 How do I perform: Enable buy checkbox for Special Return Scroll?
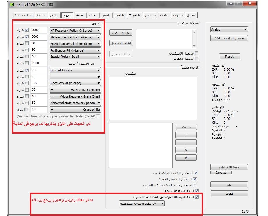click(27, 57)
